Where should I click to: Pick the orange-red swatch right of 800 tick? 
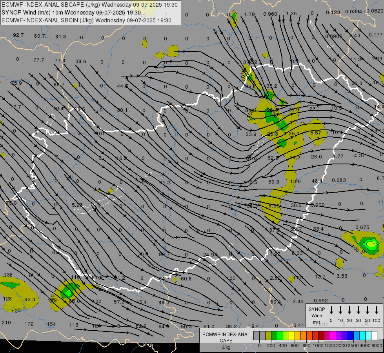point(309,336)
